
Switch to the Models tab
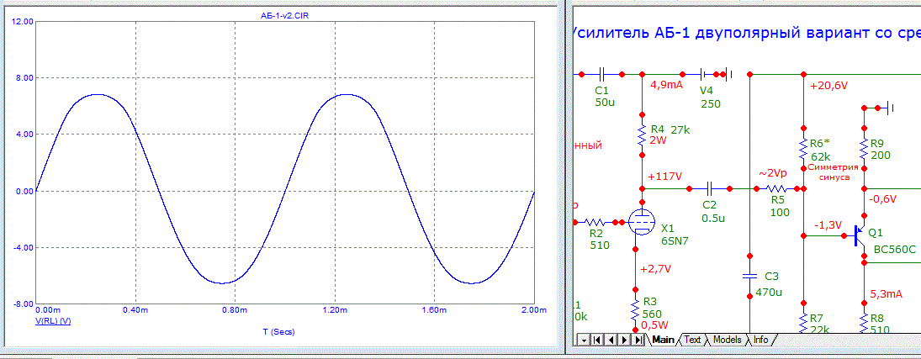[727, 340]
